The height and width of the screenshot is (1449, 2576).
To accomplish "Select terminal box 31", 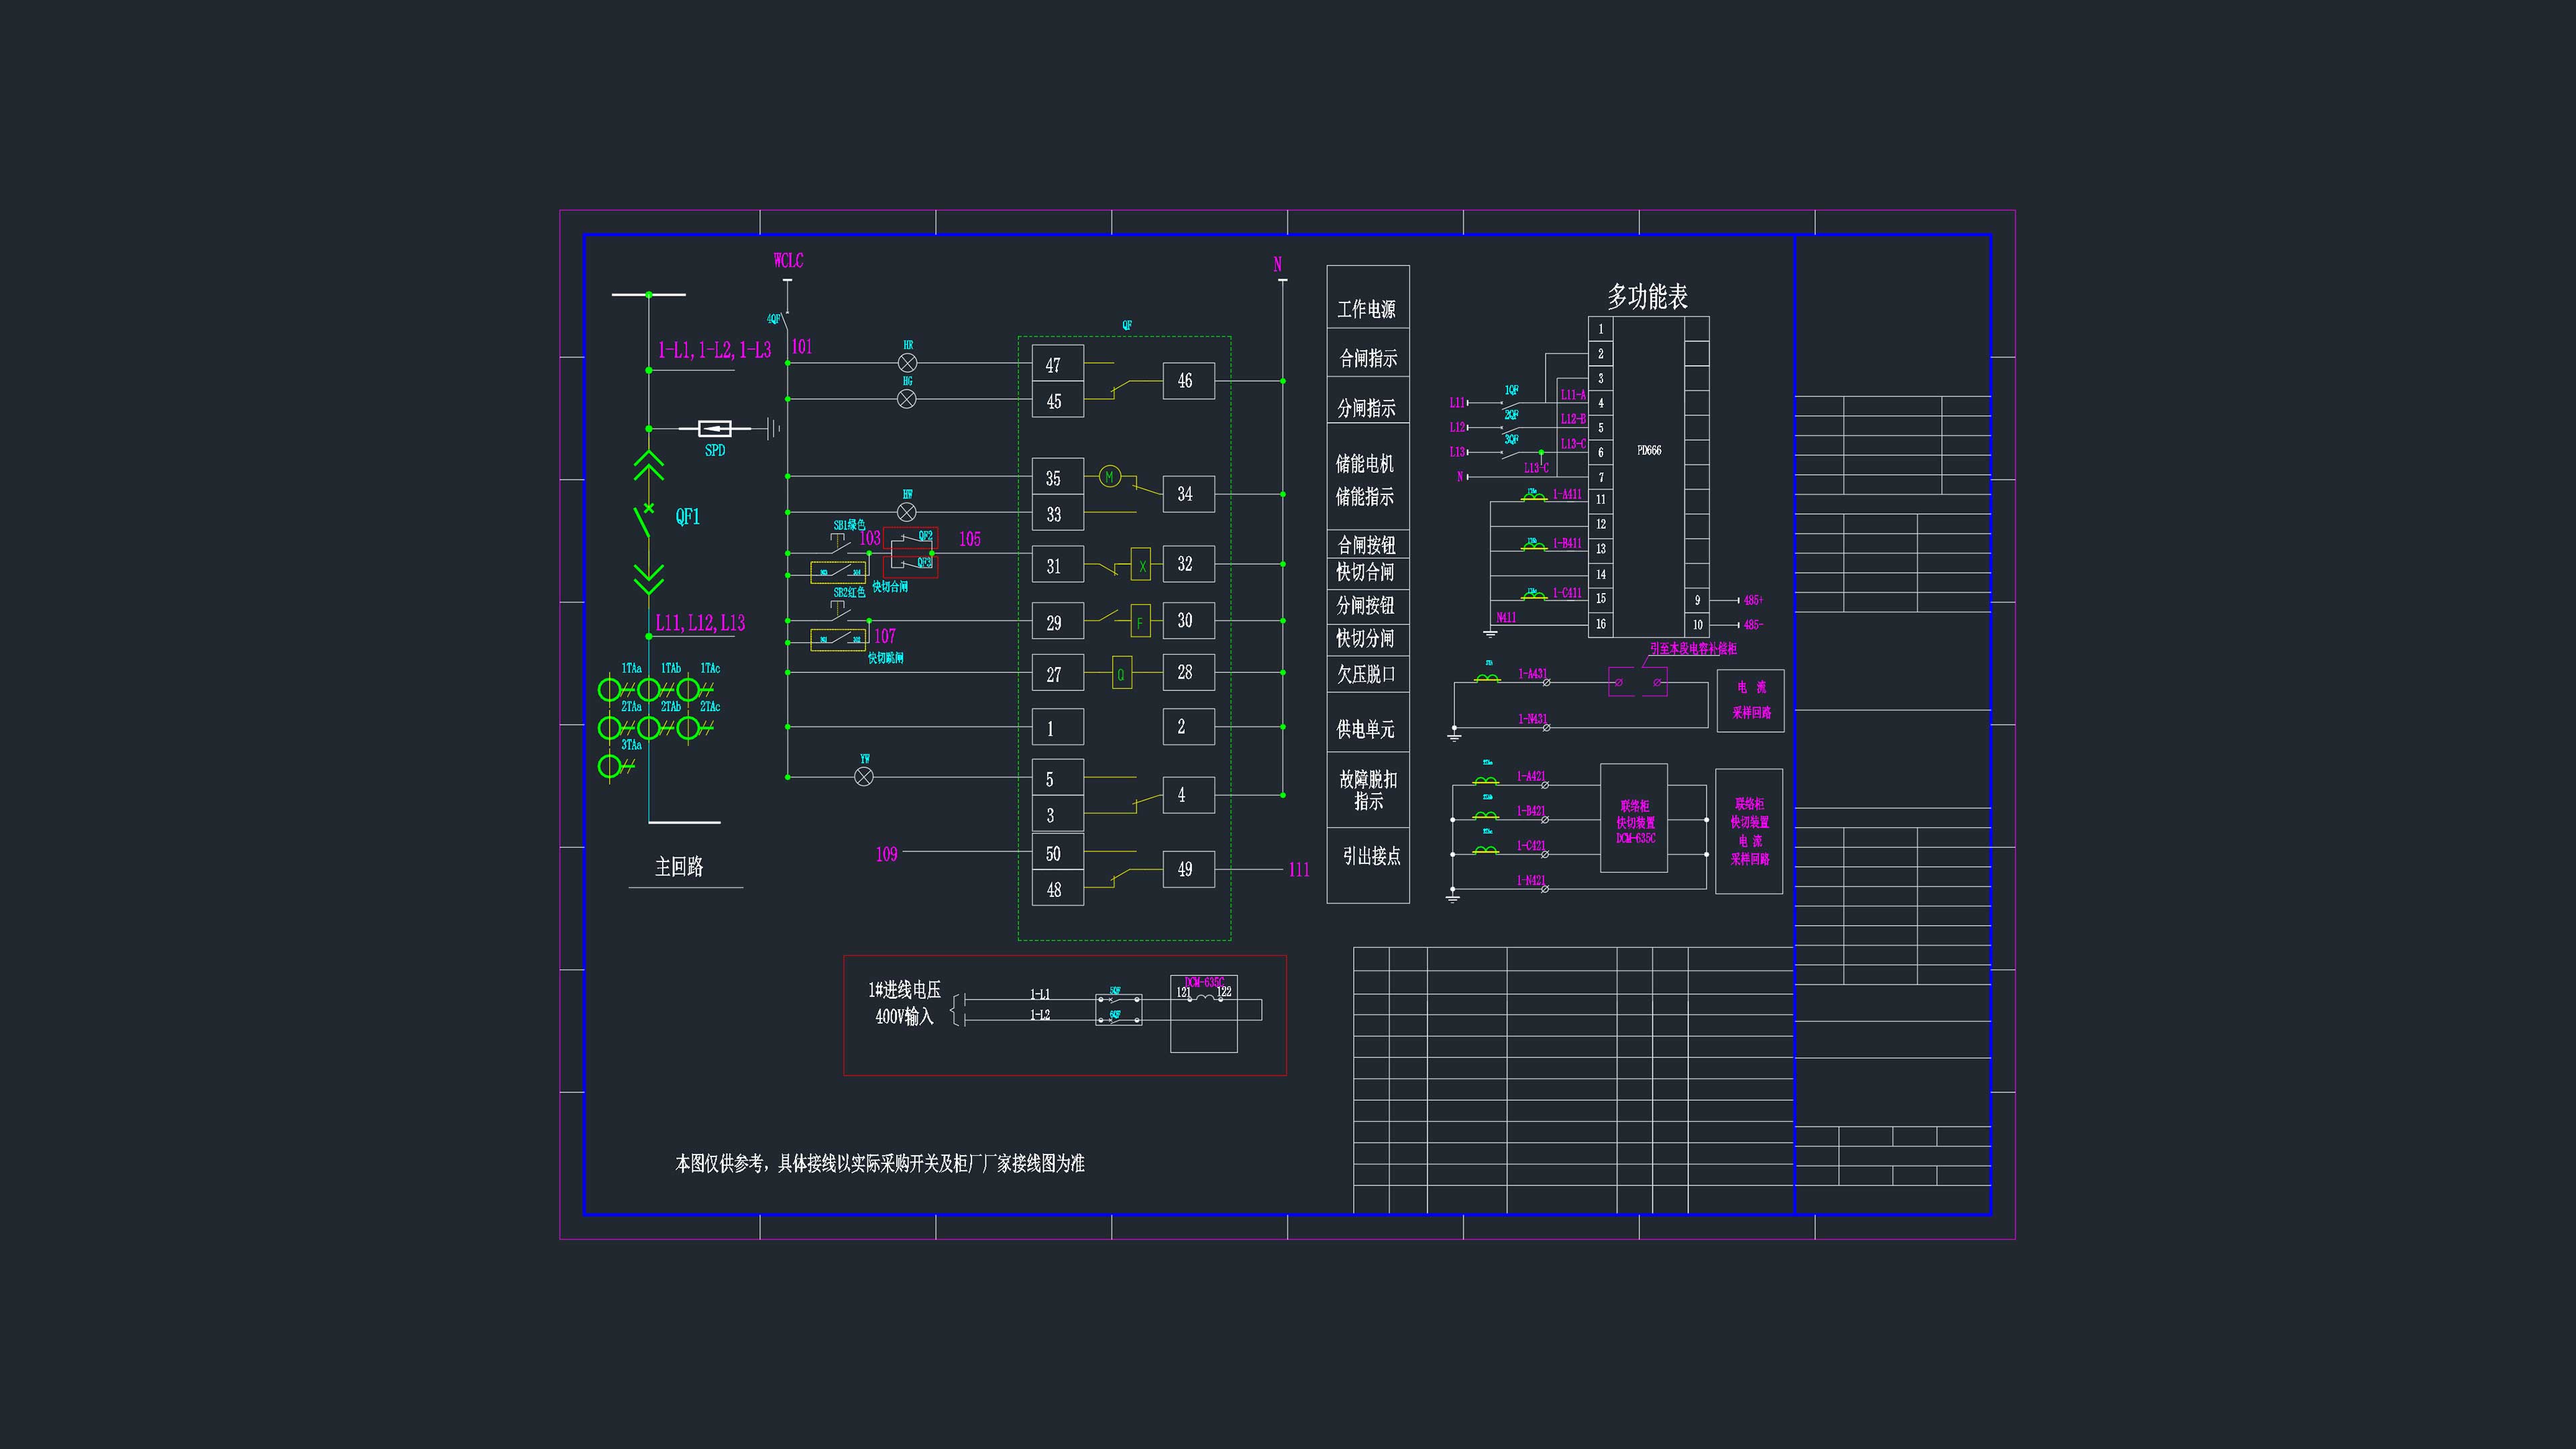I will pyautogui.click(x=1058, y=565).
